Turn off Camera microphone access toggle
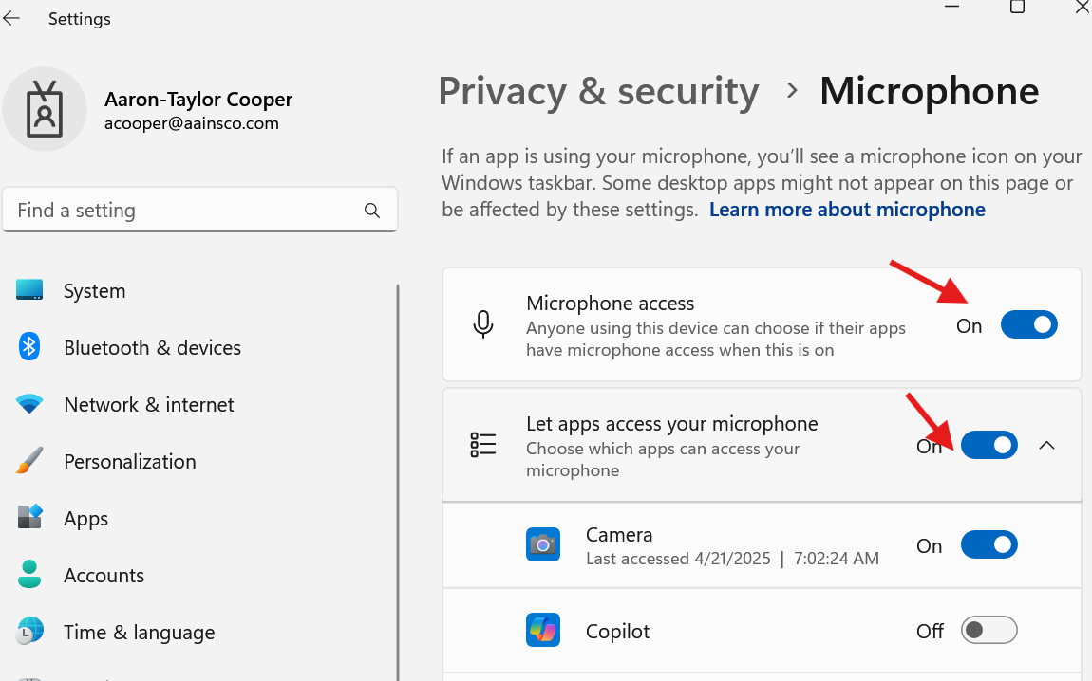This screenshot has width=1092, height=681. [x=988, y=545]
